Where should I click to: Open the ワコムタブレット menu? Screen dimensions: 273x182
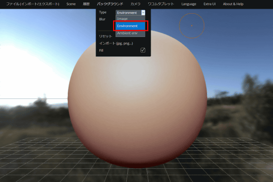coord(161,4)
